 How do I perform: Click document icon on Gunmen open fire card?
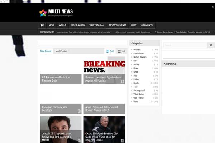(123, 82)
